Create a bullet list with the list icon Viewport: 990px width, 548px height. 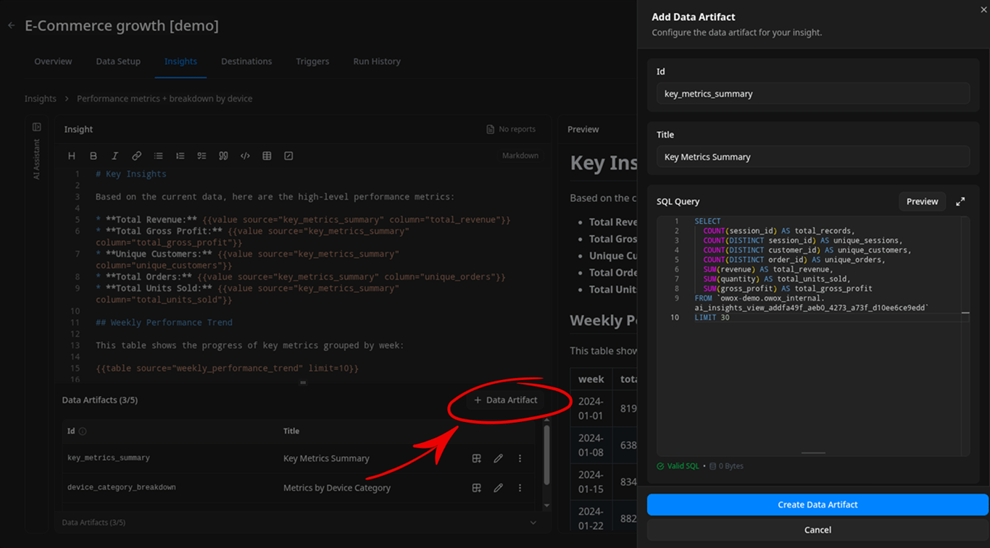tap(158, 155)
